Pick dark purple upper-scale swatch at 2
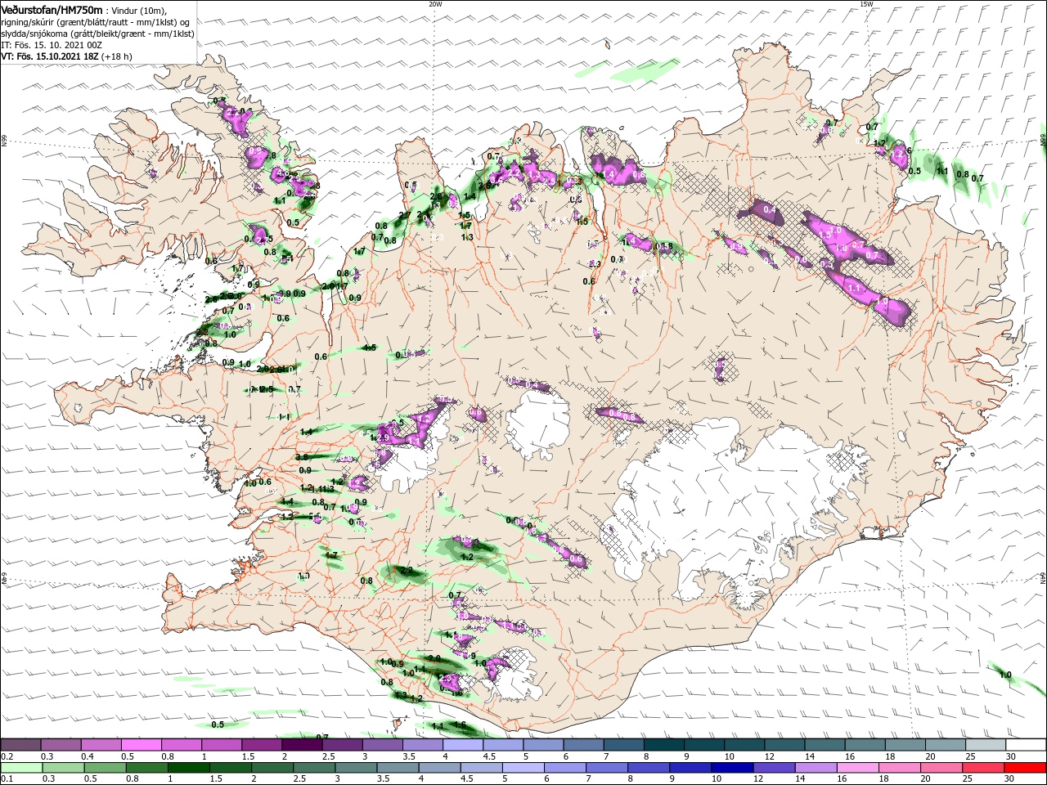Viewport: 1047px width, 785px height. click(x=301, y=745)
